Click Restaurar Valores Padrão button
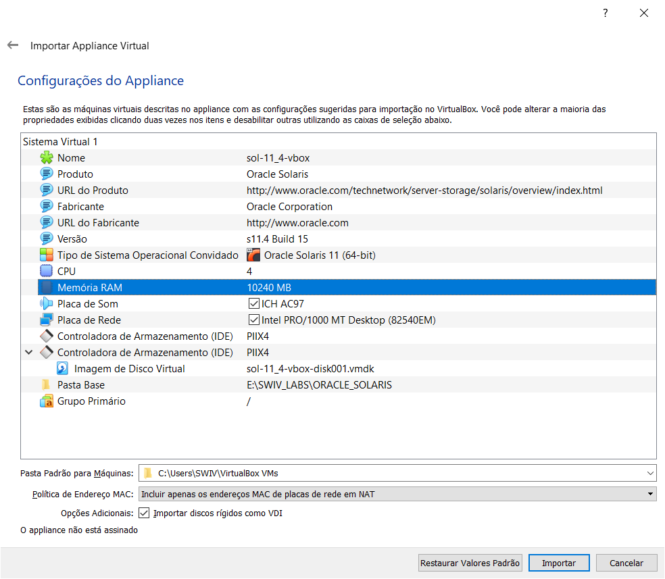 click(470, 563)
